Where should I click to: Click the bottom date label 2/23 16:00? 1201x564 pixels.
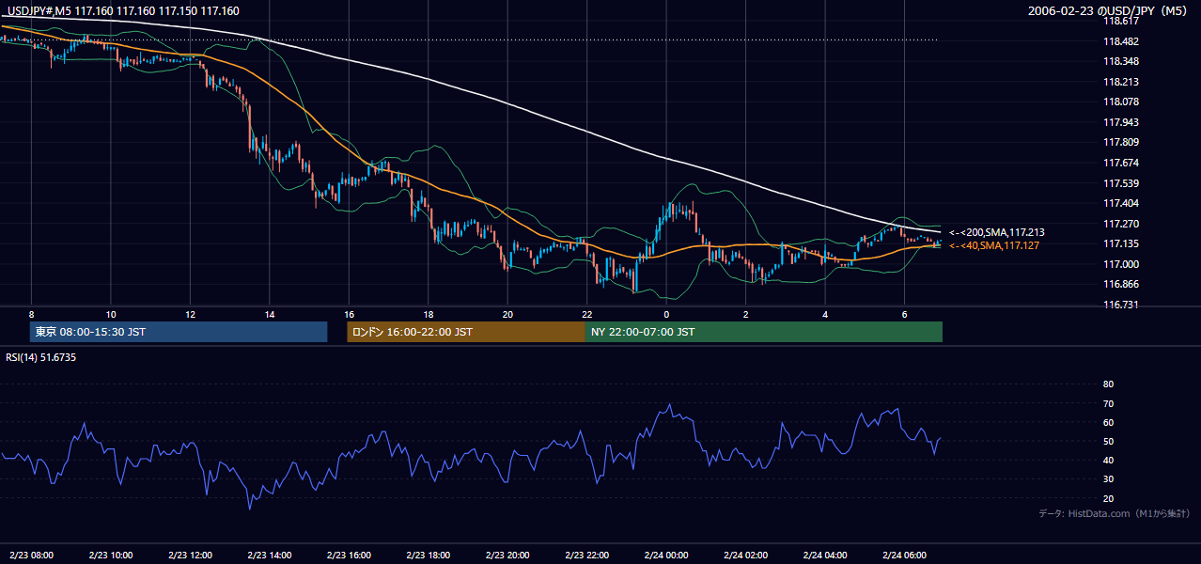point(349,555)
